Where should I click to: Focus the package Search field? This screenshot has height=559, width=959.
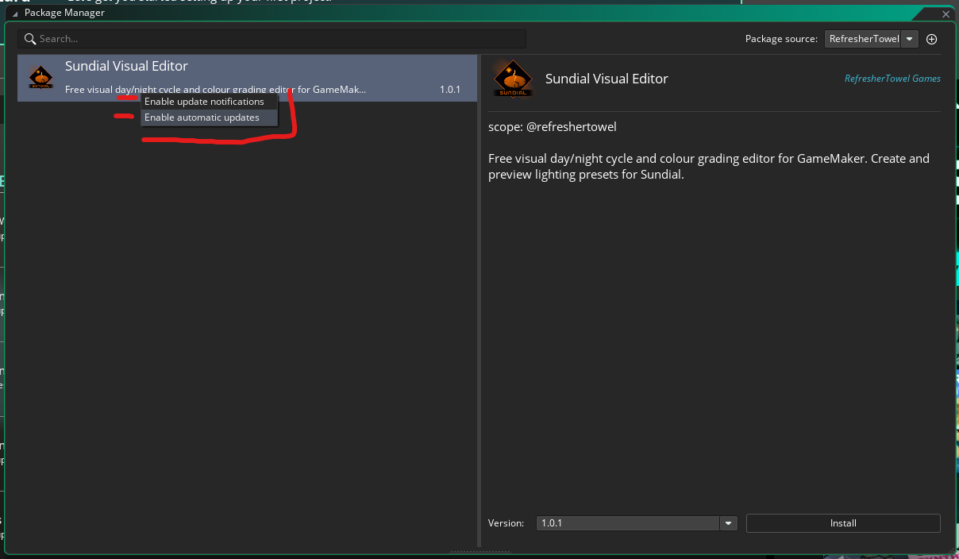click(272, 39)
